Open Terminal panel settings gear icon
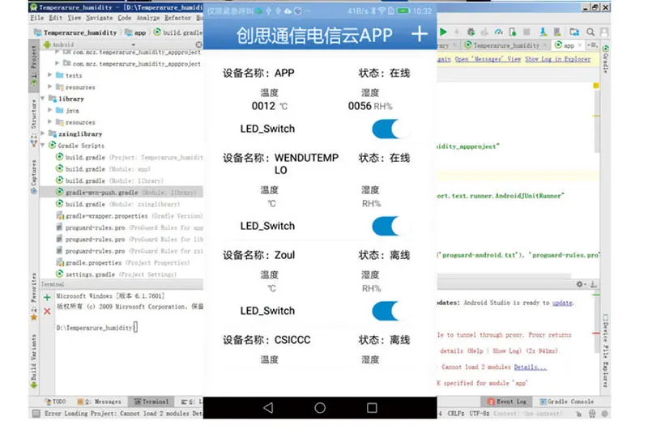 click(x=579, y=284)
